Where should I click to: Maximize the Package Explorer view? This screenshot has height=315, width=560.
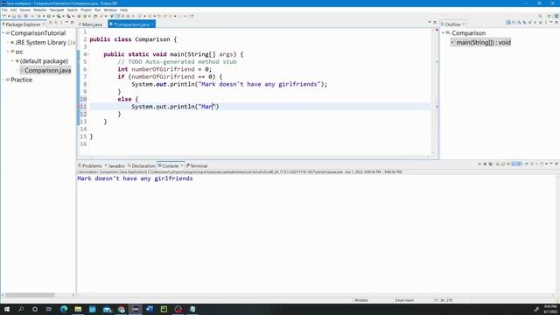pyautogui.click(x=72, y=22)
